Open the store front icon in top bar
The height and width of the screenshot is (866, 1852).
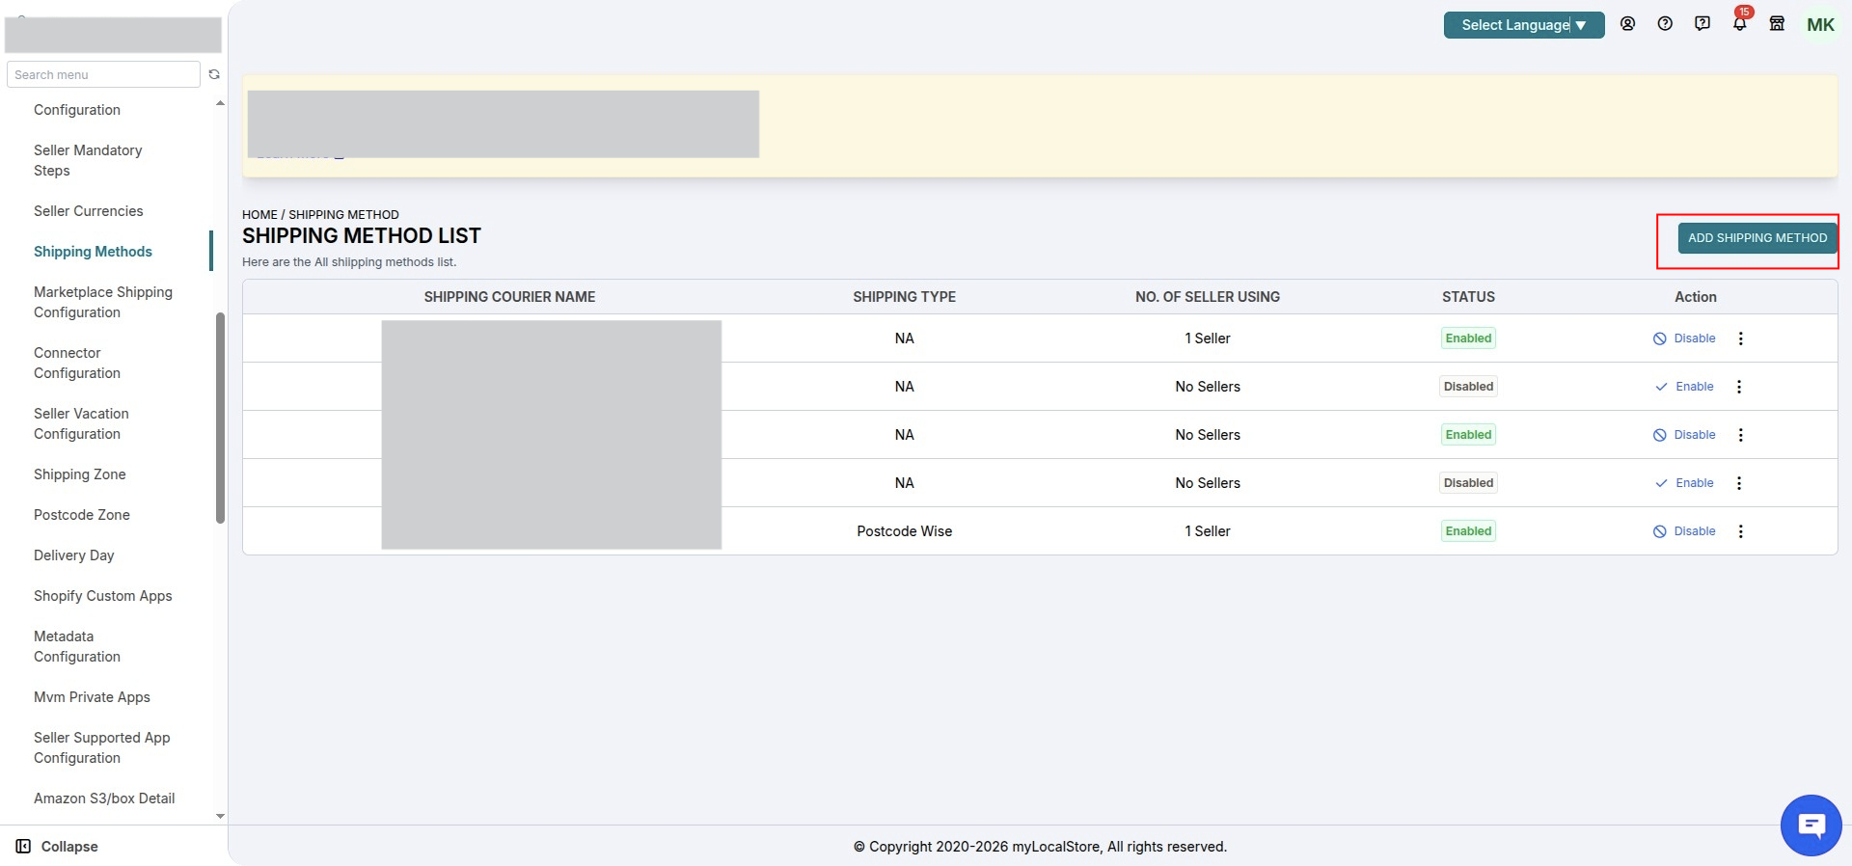pyautogui.click(x=1777, y=24)
